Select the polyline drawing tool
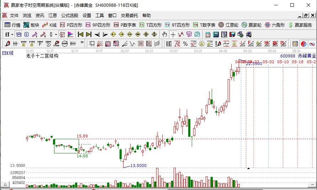This screenshot has height=190, width=317. pyautogui.click(x=181, y=35)
